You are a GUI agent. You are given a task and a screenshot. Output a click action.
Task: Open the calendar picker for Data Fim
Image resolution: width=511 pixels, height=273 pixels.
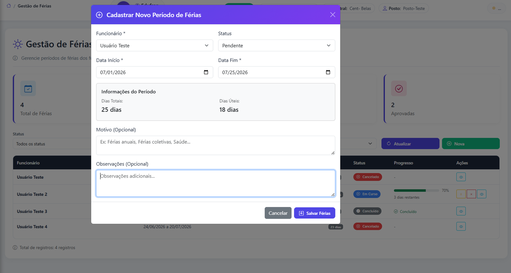[328, 72]
